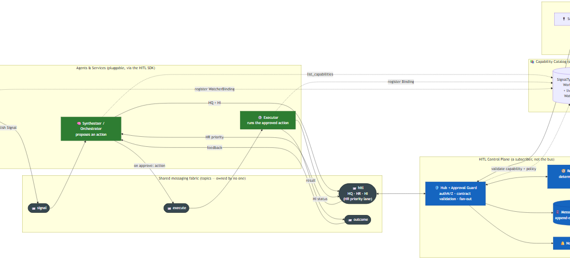Click the 'Shared messaging fabric' group title
Viewport: 570px width, 263px height.
[x=202, y=179]
